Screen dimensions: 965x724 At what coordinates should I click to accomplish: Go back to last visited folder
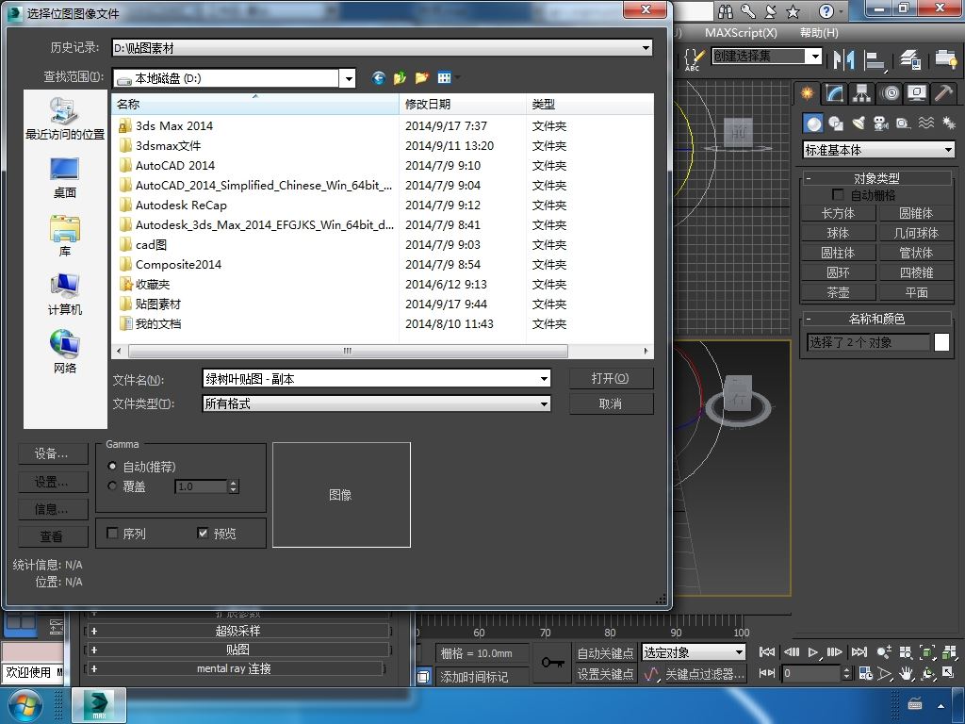click(378, 77)
